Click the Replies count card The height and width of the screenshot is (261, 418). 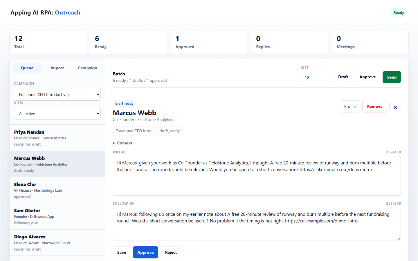[289, 42]
